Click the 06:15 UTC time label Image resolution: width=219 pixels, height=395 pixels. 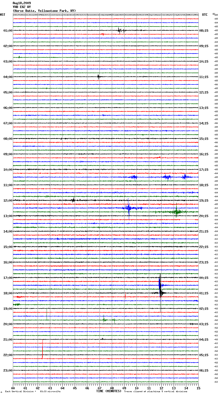pyautogui.click(x=204, y=371)
